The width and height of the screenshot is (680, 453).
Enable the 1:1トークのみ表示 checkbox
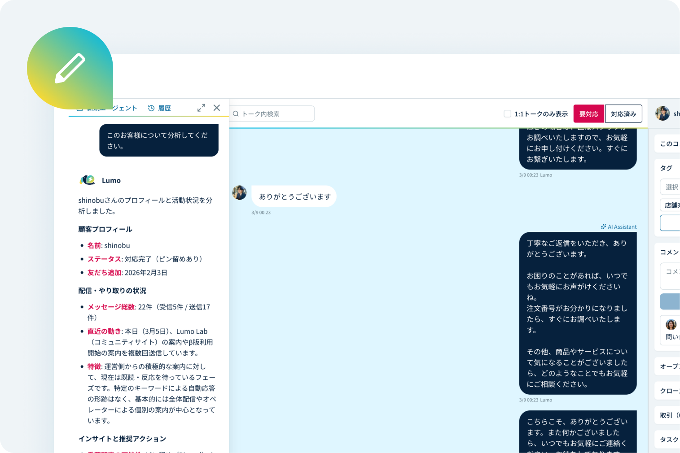coord(507,113)
